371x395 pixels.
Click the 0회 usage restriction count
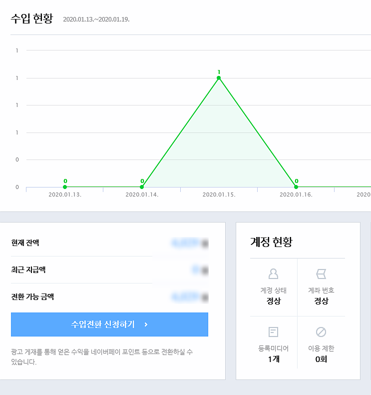pos(321,359)
